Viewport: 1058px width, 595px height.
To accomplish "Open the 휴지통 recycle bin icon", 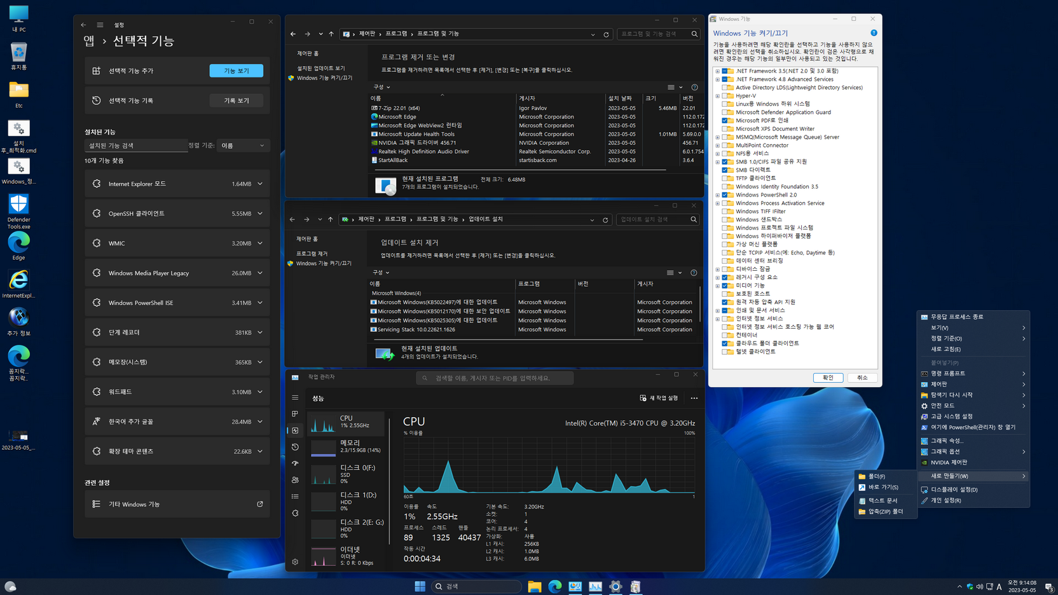I will coord(18,56).
